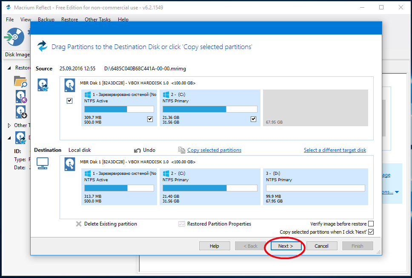Screen dimensions: 412x278
Task: Open the Backup menu
Action: click(x=46, y=20)
